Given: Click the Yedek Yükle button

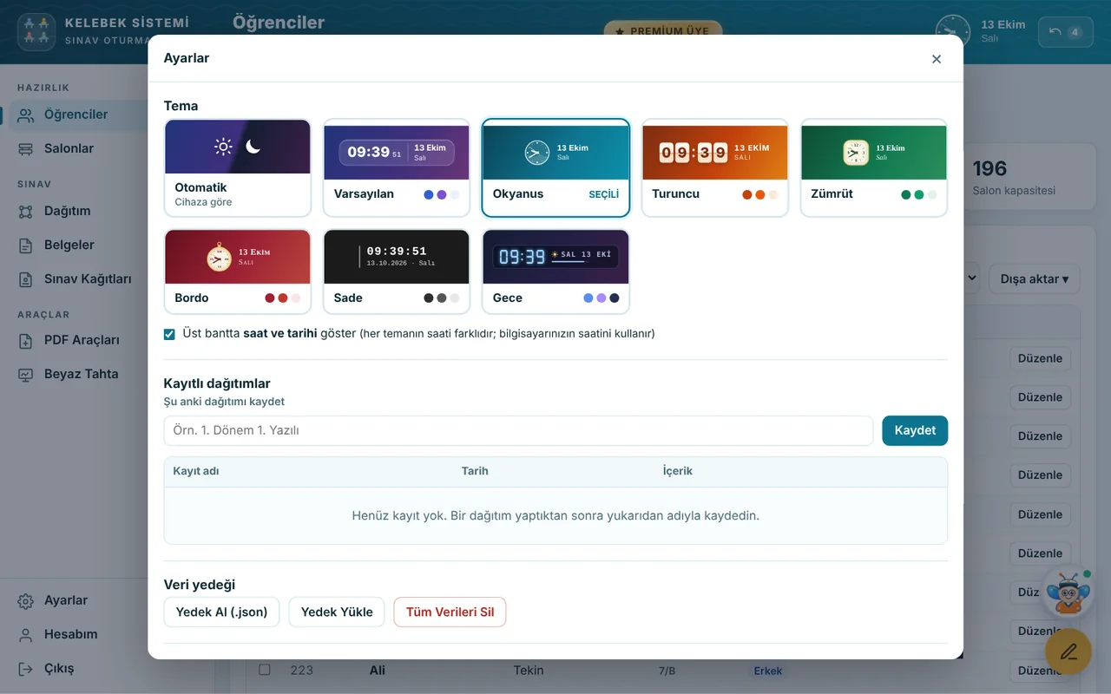Looking at the screenshot, I should tap(337, 612).
